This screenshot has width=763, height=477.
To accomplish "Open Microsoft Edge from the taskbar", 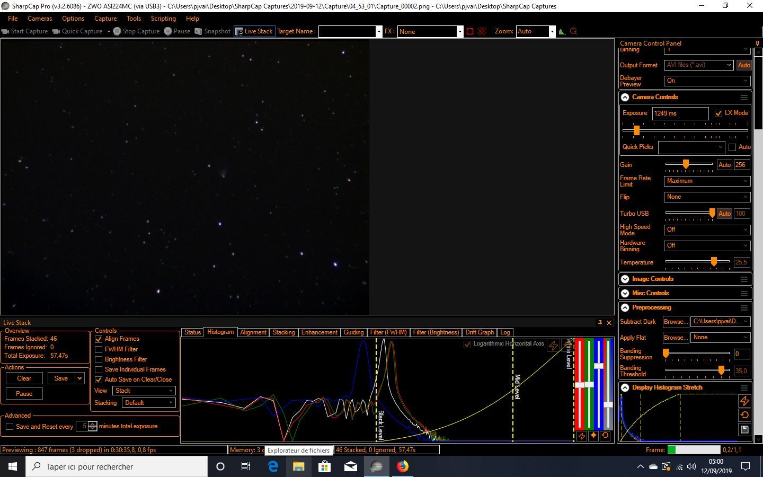I will pyautogui.click(x=273, y=466).
